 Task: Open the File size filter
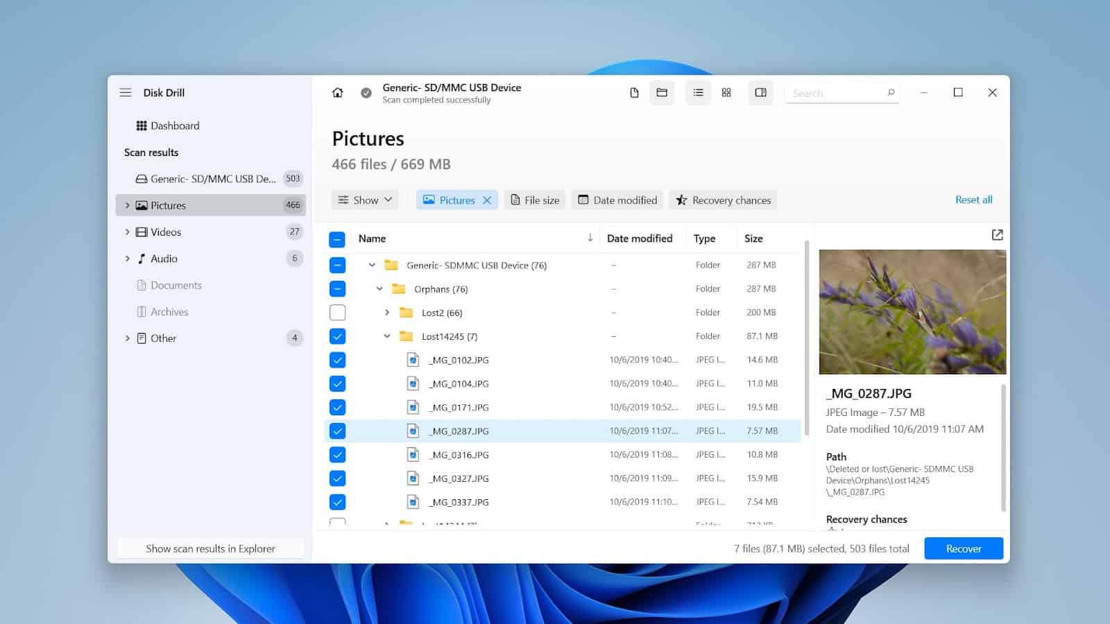pyautogui.click(x=535, y=200)
